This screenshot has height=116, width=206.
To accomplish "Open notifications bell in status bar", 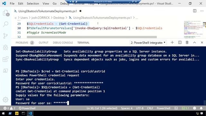I will coord(201,108).
